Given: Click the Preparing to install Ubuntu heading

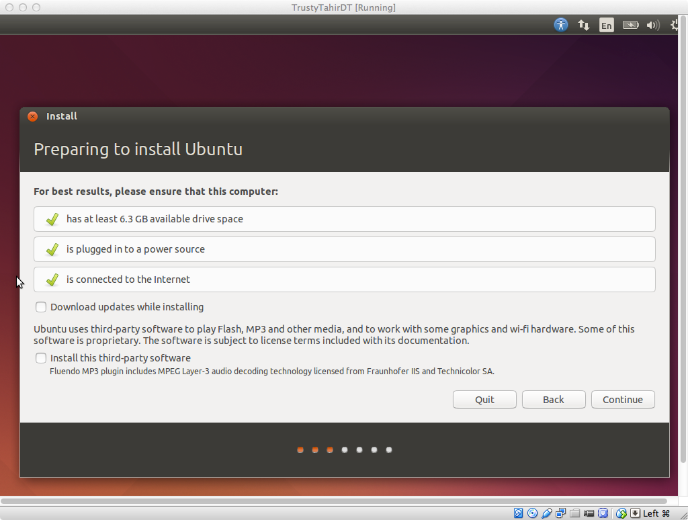Looking at the screenshot, I should click(138, 149).
